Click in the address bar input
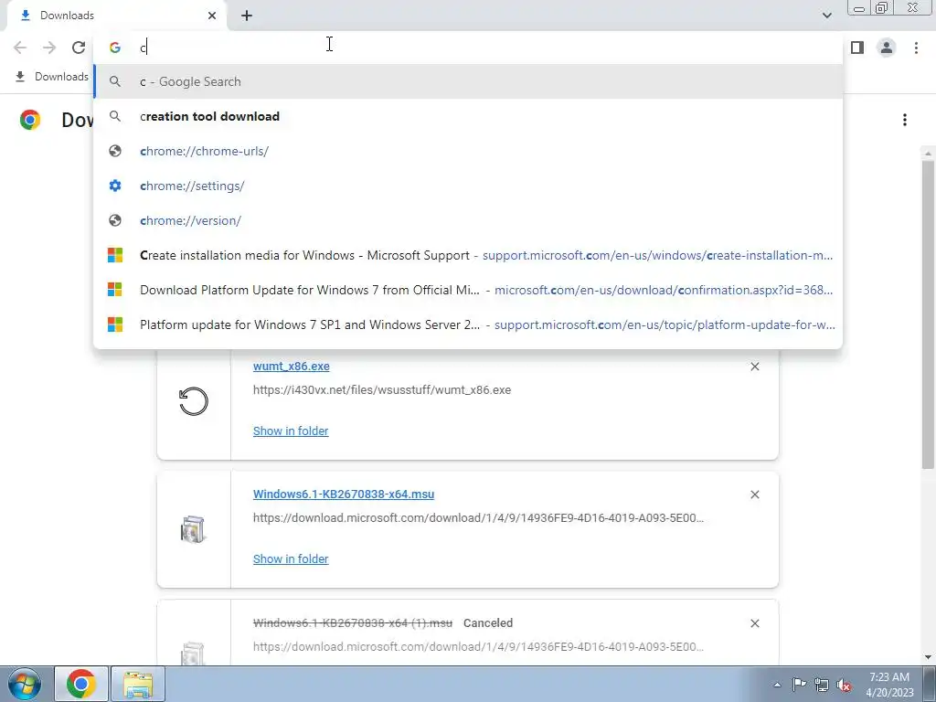 [x=468, y=48]
